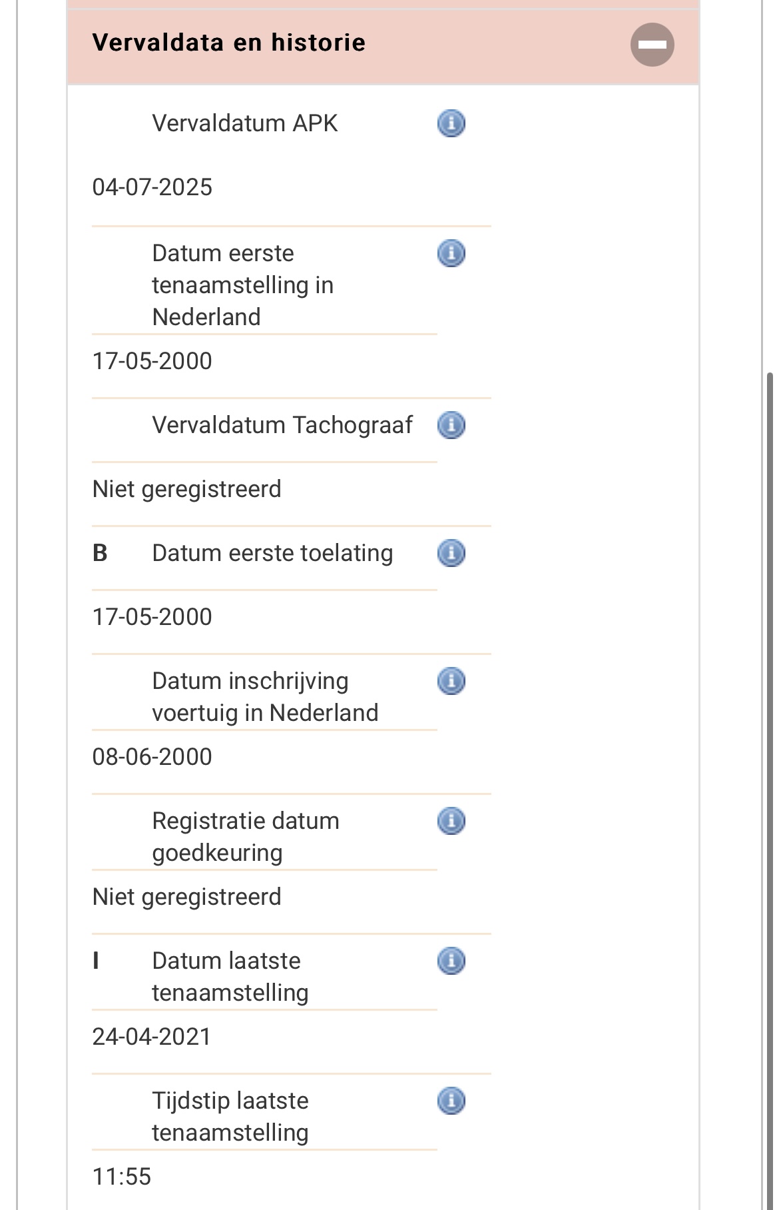This screenshot has height=1210, width=779.
Task: Click the time value 11:55
Action: (122, 1177)
